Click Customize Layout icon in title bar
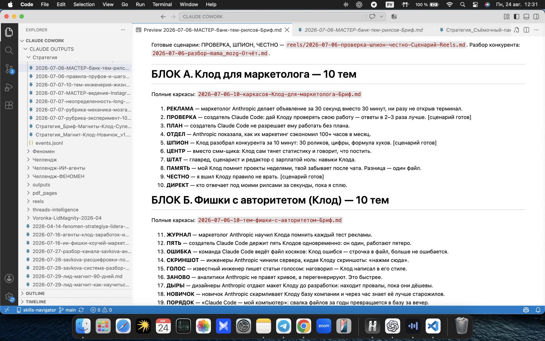The width and height of the screenshot is (545, 341). click(507, 16)
